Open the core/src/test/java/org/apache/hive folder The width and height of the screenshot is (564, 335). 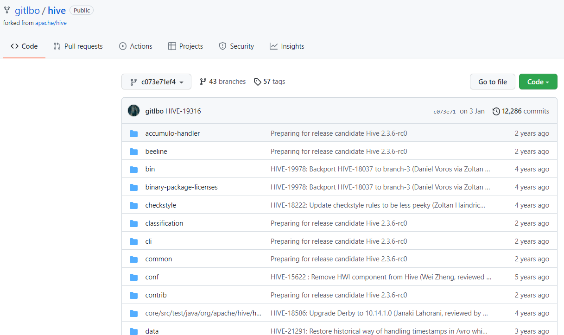(203, 313)
